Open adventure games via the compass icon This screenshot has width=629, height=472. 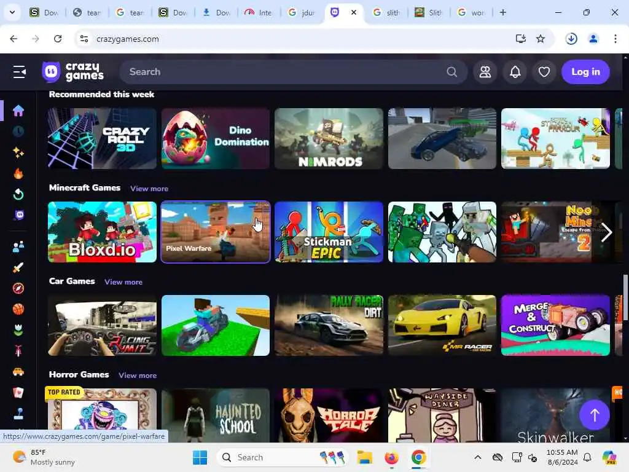18,288
